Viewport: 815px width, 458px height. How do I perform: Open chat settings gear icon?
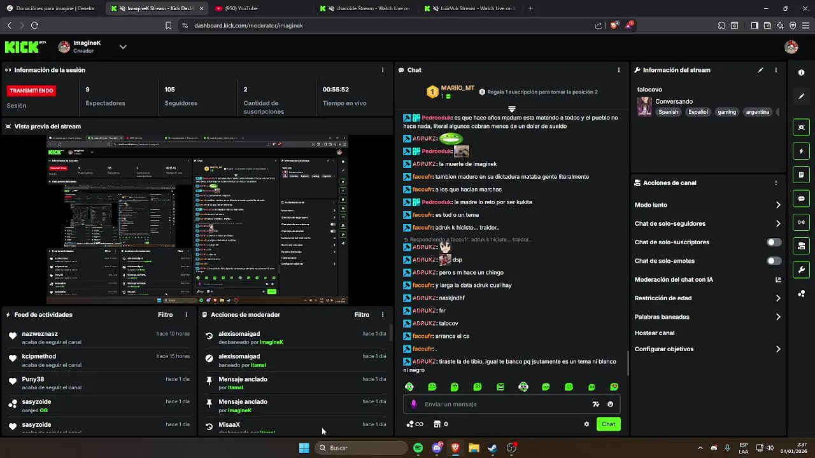[x=586, y=424]
